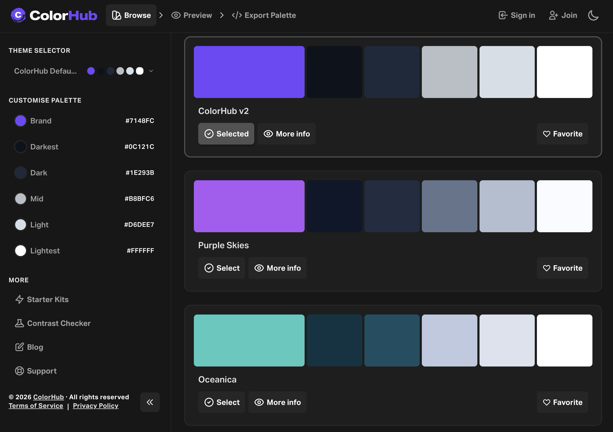Open the Lightest color picker swatch
The width and height of the screenshot is (613, 432).
[21, 251]
